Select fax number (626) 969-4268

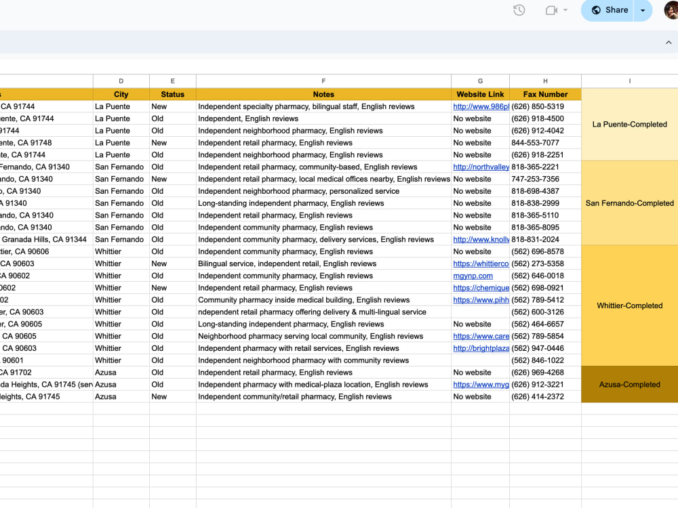tap(545, 373)
